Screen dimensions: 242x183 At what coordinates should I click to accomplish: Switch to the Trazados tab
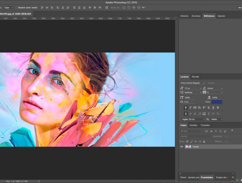pyautogui.click(x=205, y=125)
